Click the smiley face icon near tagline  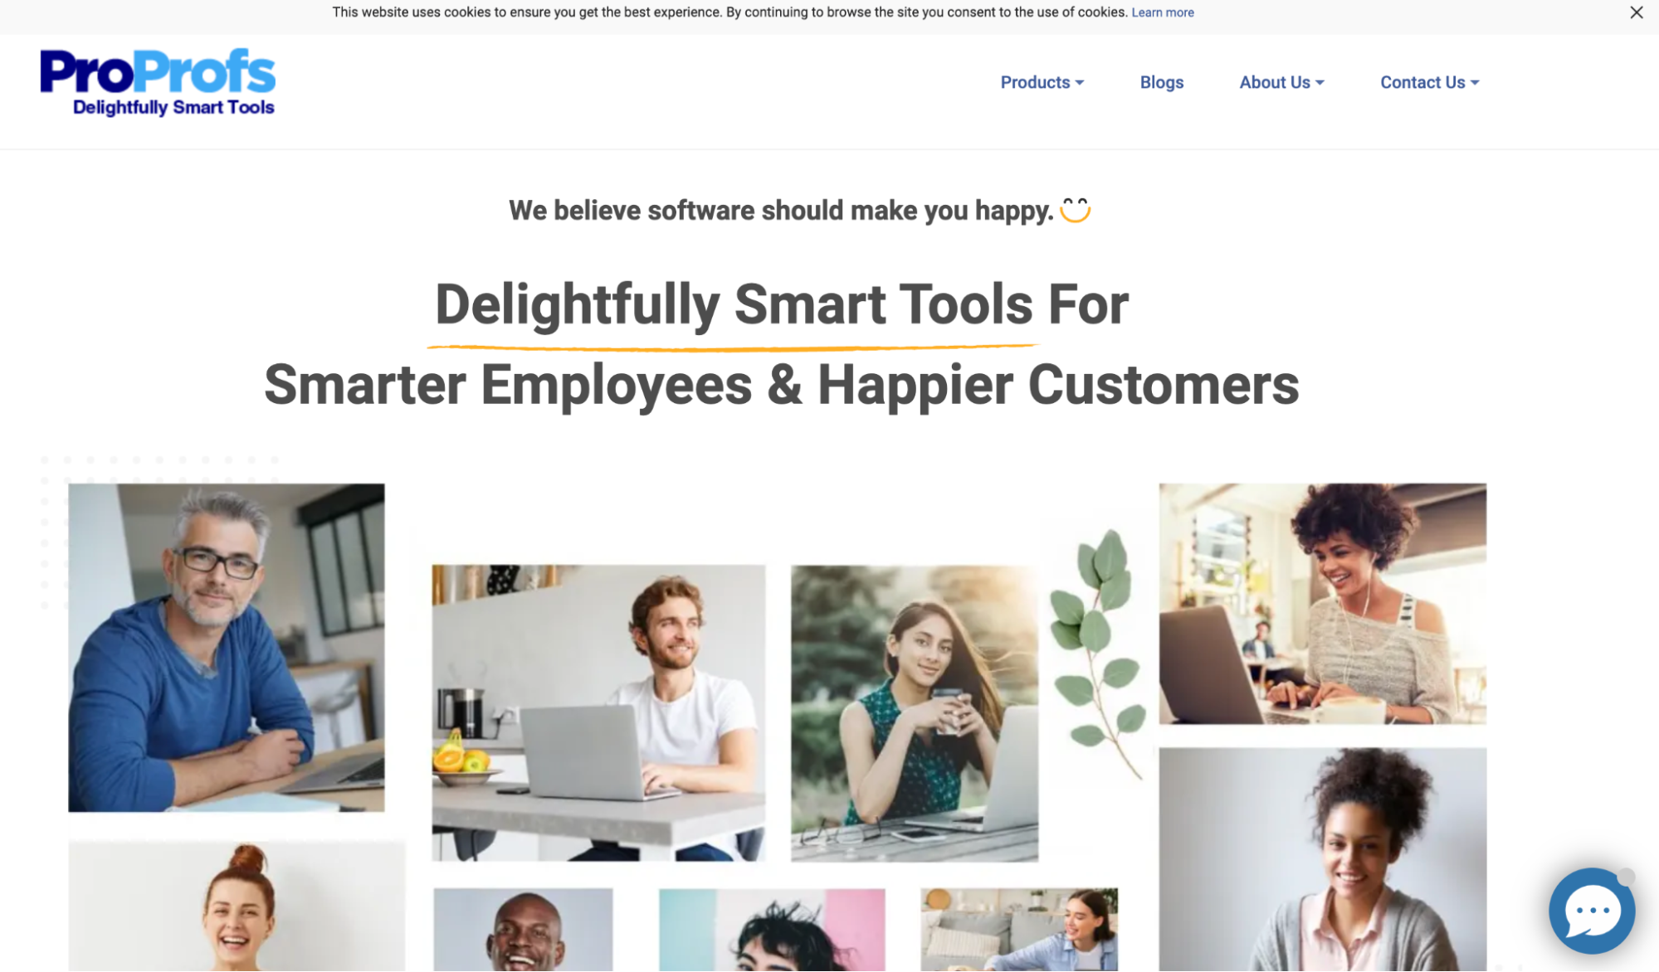coord(1075,210)
